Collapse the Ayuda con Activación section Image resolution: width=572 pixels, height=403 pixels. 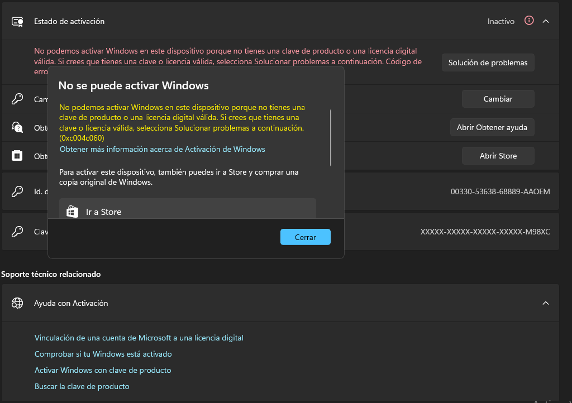tap(546, 303)
